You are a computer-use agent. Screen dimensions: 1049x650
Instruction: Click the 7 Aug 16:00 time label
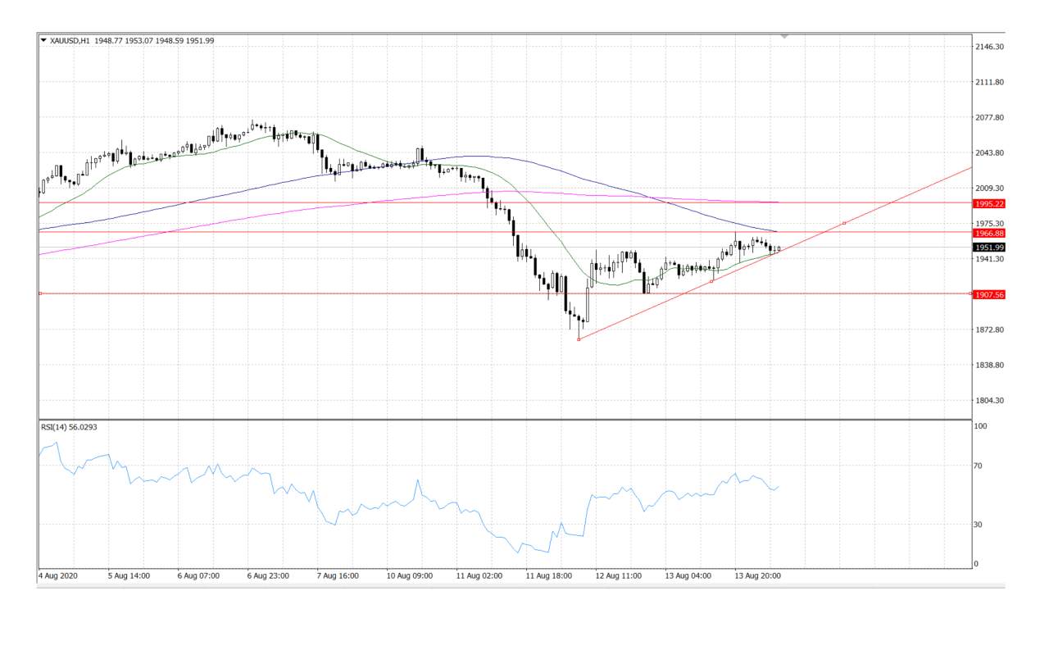(x=338, y=575)
